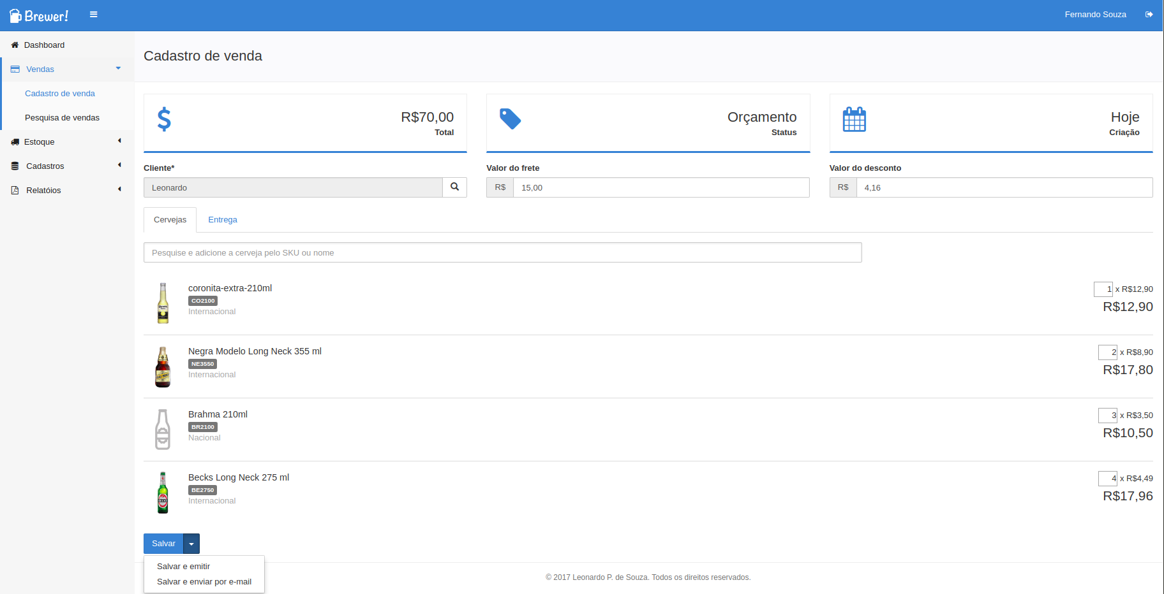Click the Orçamento status text
The image size is (1164, 594).
pos(762,117)
